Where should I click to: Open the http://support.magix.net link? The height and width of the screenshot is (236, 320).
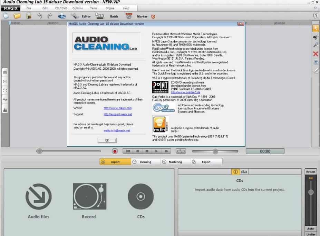pos(118,114)
